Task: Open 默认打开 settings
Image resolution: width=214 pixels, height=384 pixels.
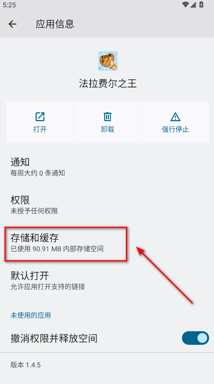Action: point(107,280)
